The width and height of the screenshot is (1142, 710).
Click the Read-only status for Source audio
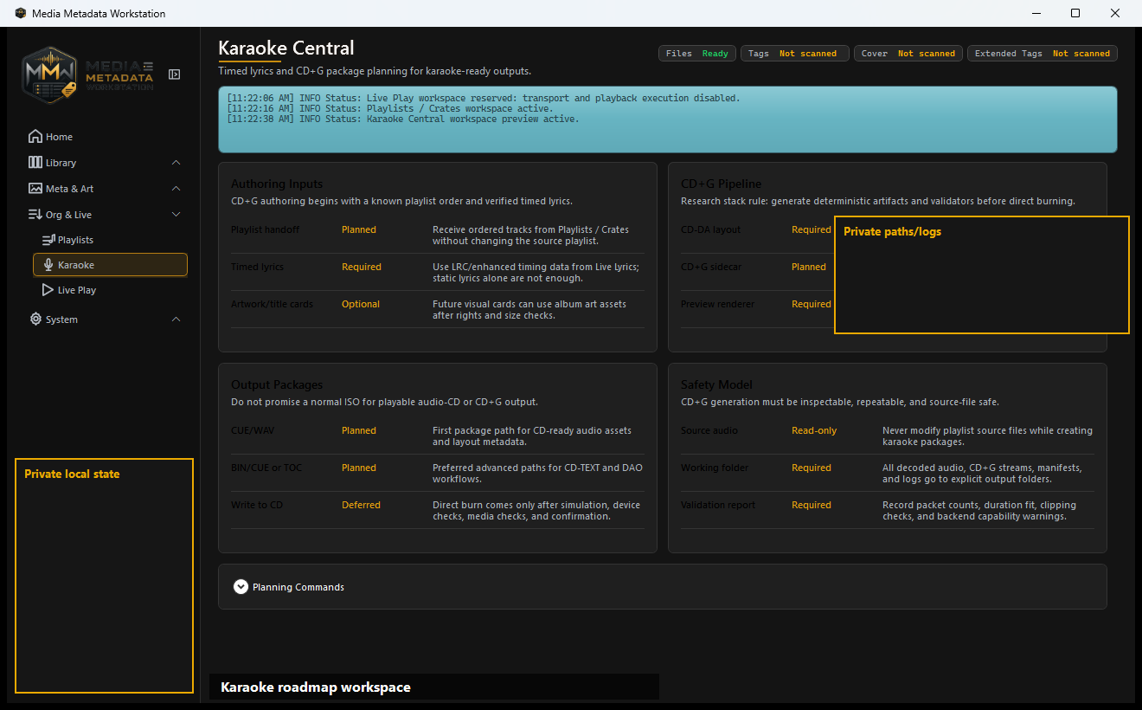(814, 430)
